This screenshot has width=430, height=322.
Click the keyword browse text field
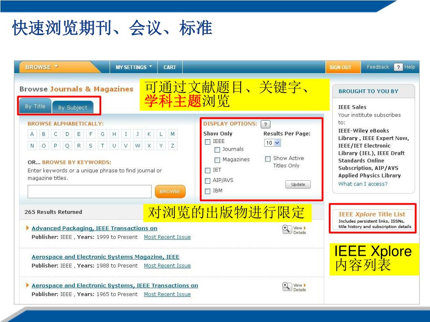(89, 191)
